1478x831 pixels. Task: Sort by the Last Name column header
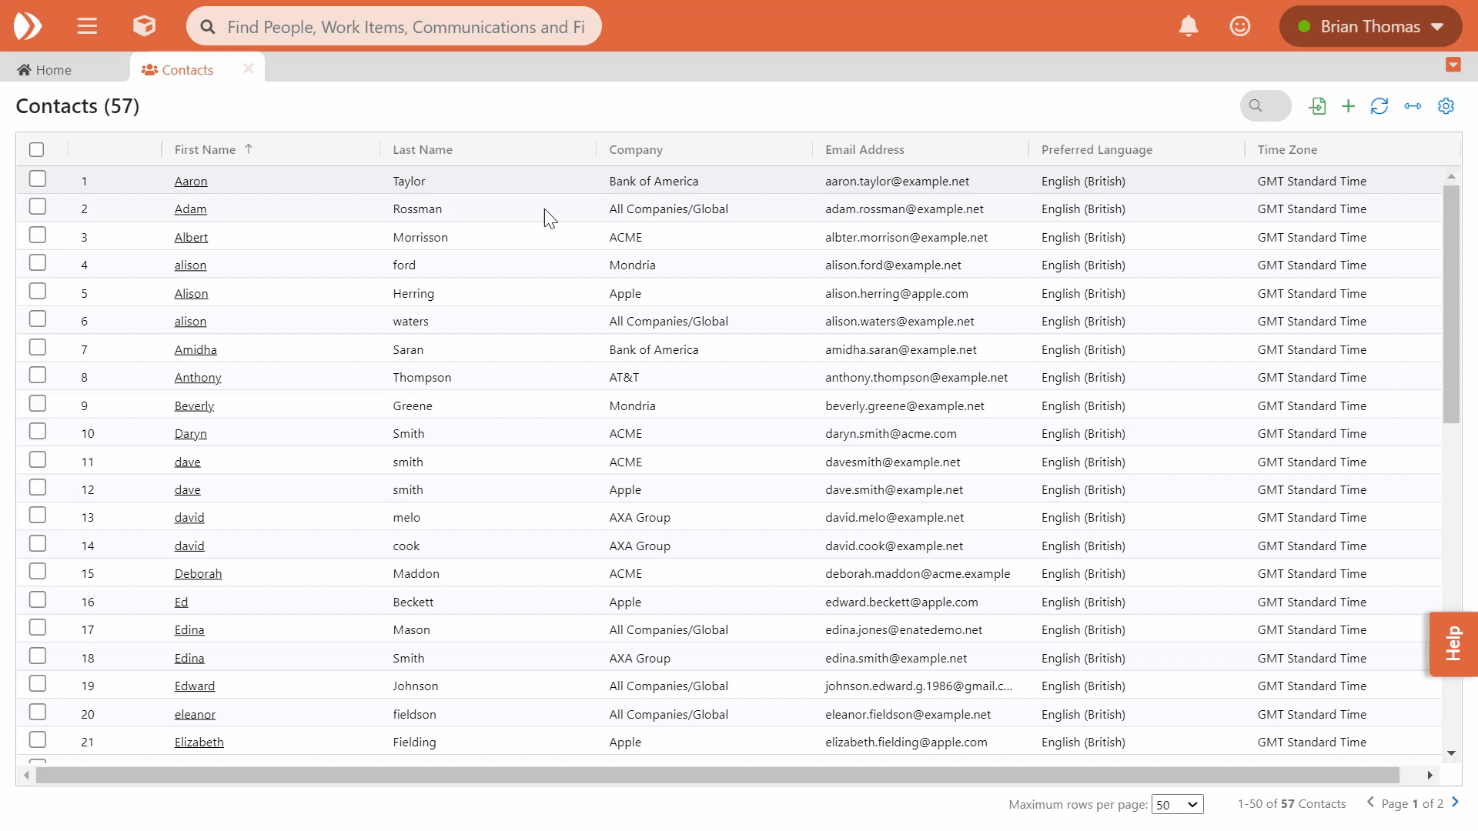[x=423, y=150]
